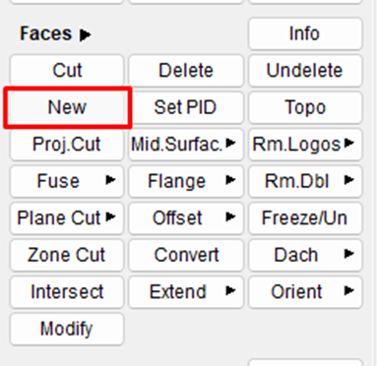The image size is (377, 366).
Task: Select the Zone Cut function
Action: pyautogui.click(x=67, y=255)
